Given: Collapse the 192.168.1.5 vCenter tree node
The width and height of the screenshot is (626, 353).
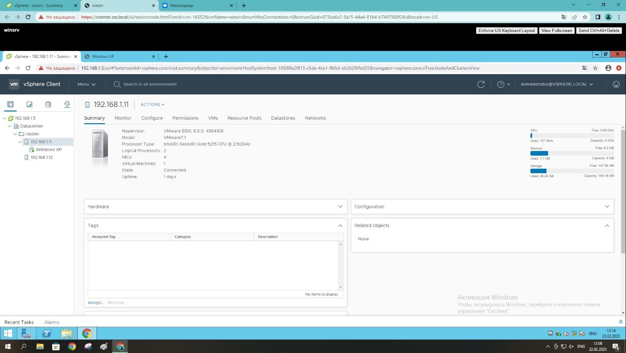Looking at the screenshot, I should pos(4,118).
